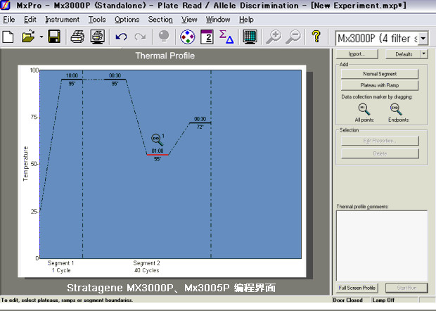Click the Plateau with Ramp button
The image size is (436, 311).
coord(380,85)
